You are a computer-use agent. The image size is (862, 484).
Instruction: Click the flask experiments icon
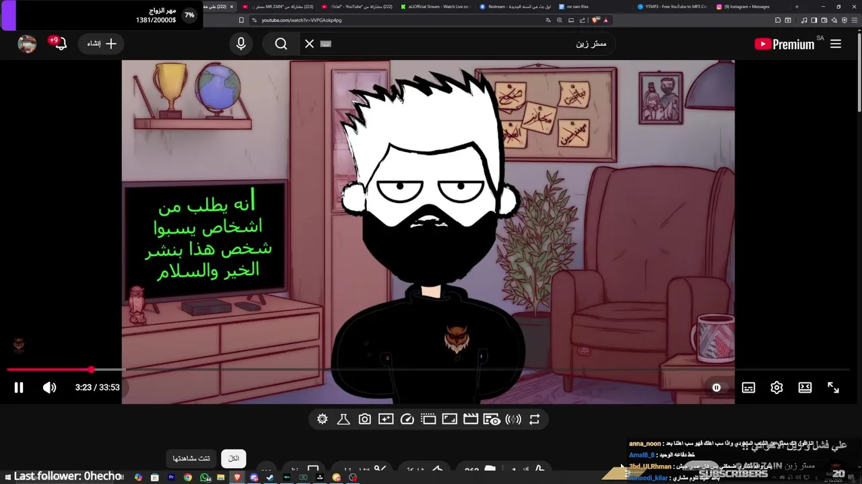tap(343, 419)
